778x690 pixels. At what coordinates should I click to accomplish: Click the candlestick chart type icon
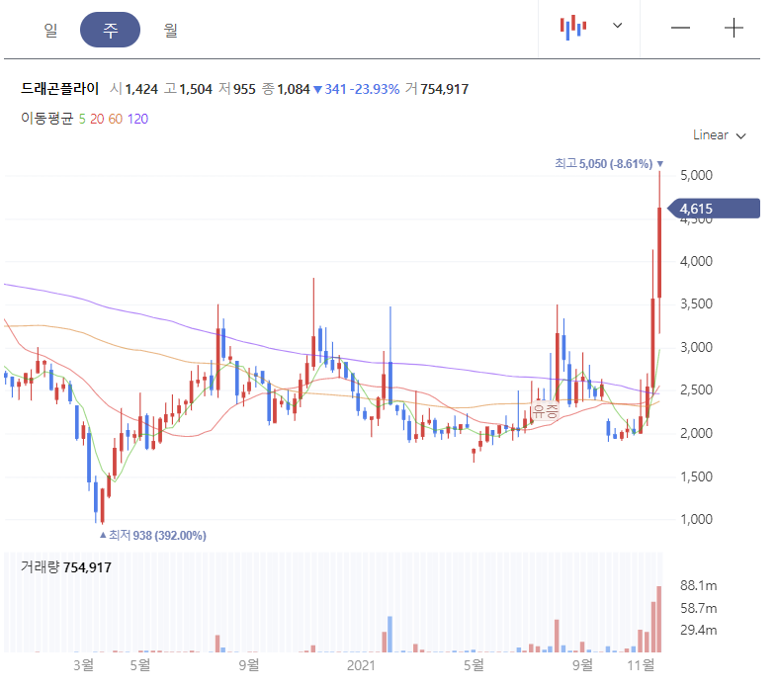click(573, 28)
